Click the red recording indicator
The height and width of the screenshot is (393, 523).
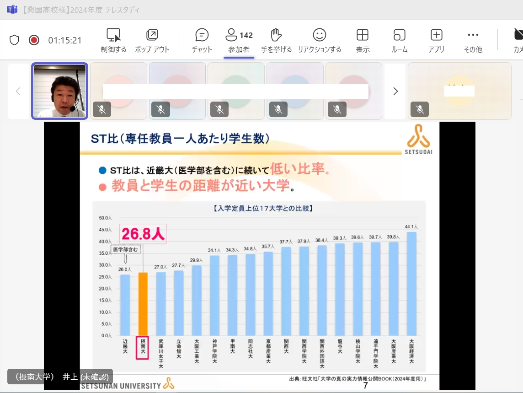coord(34,40)
